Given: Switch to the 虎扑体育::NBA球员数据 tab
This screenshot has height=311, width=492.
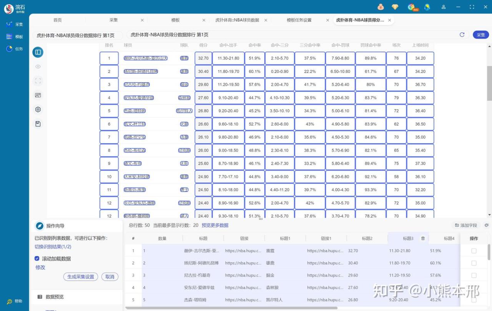Looking at the screenshot, I should click(x=237, y=20).
